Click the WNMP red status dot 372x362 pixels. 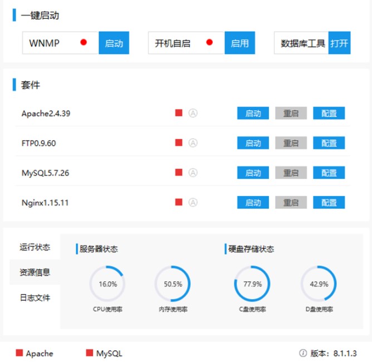(x=84, y=42)
